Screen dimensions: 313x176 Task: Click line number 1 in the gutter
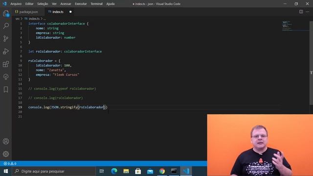21,23
